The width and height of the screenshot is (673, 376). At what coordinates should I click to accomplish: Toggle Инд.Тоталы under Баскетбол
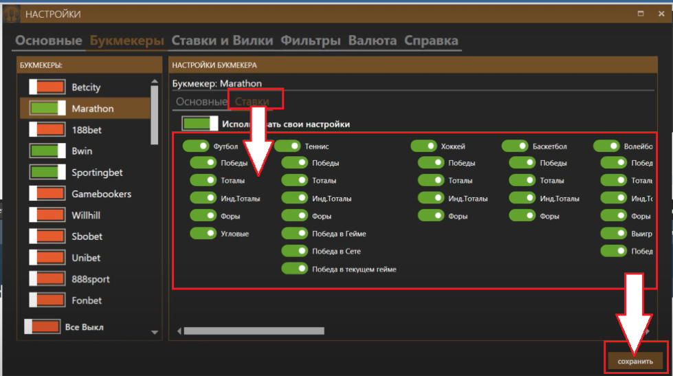click(x=522, y=198)
